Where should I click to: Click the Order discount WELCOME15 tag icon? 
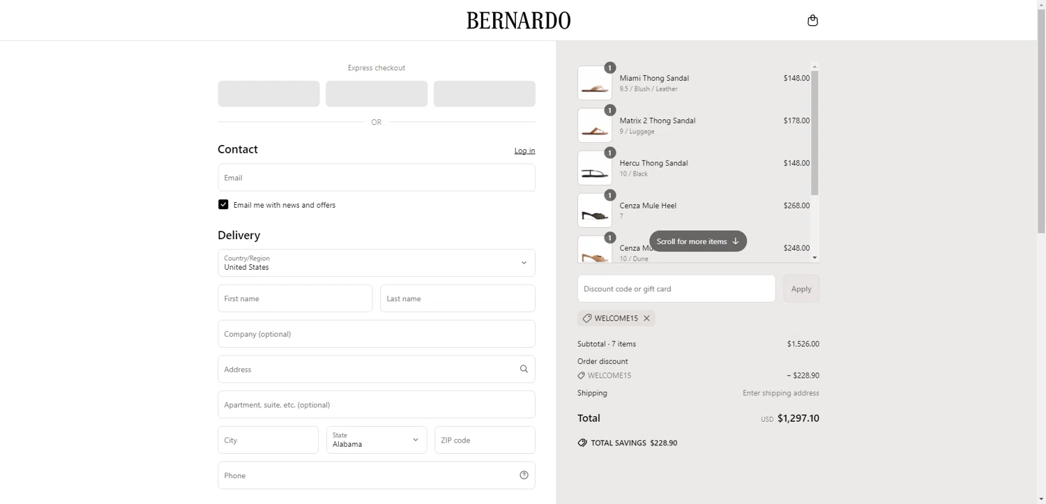[581, 375]
